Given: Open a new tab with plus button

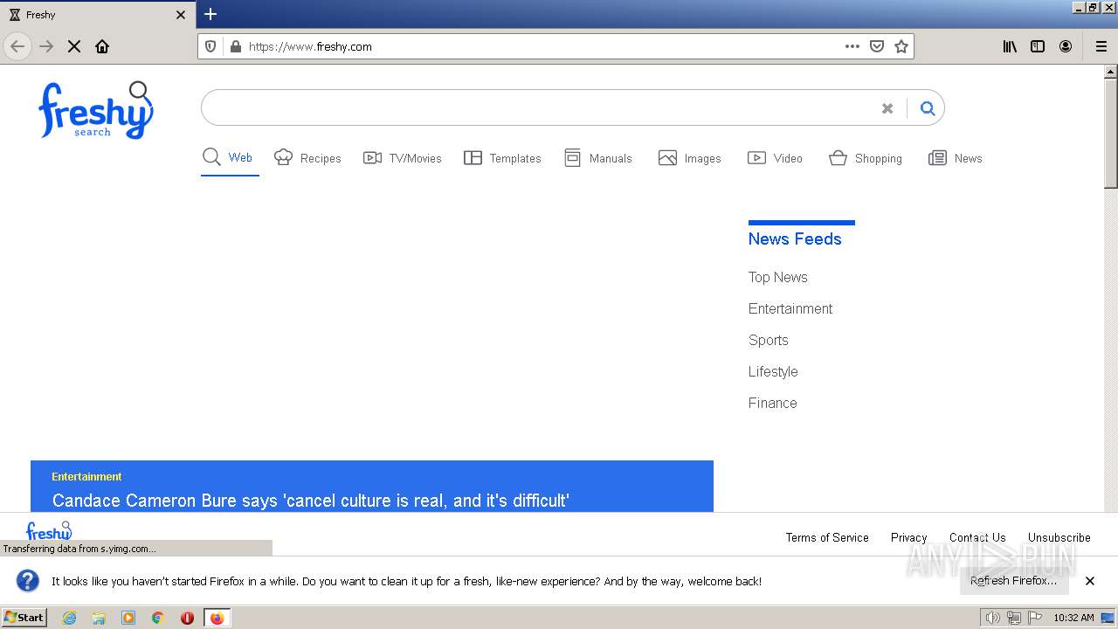Looking at the screenshot, I should (210, 14).
